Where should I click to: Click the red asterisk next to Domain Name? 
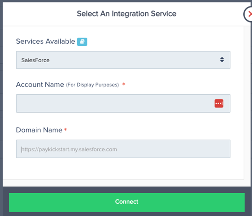(66, 129)
